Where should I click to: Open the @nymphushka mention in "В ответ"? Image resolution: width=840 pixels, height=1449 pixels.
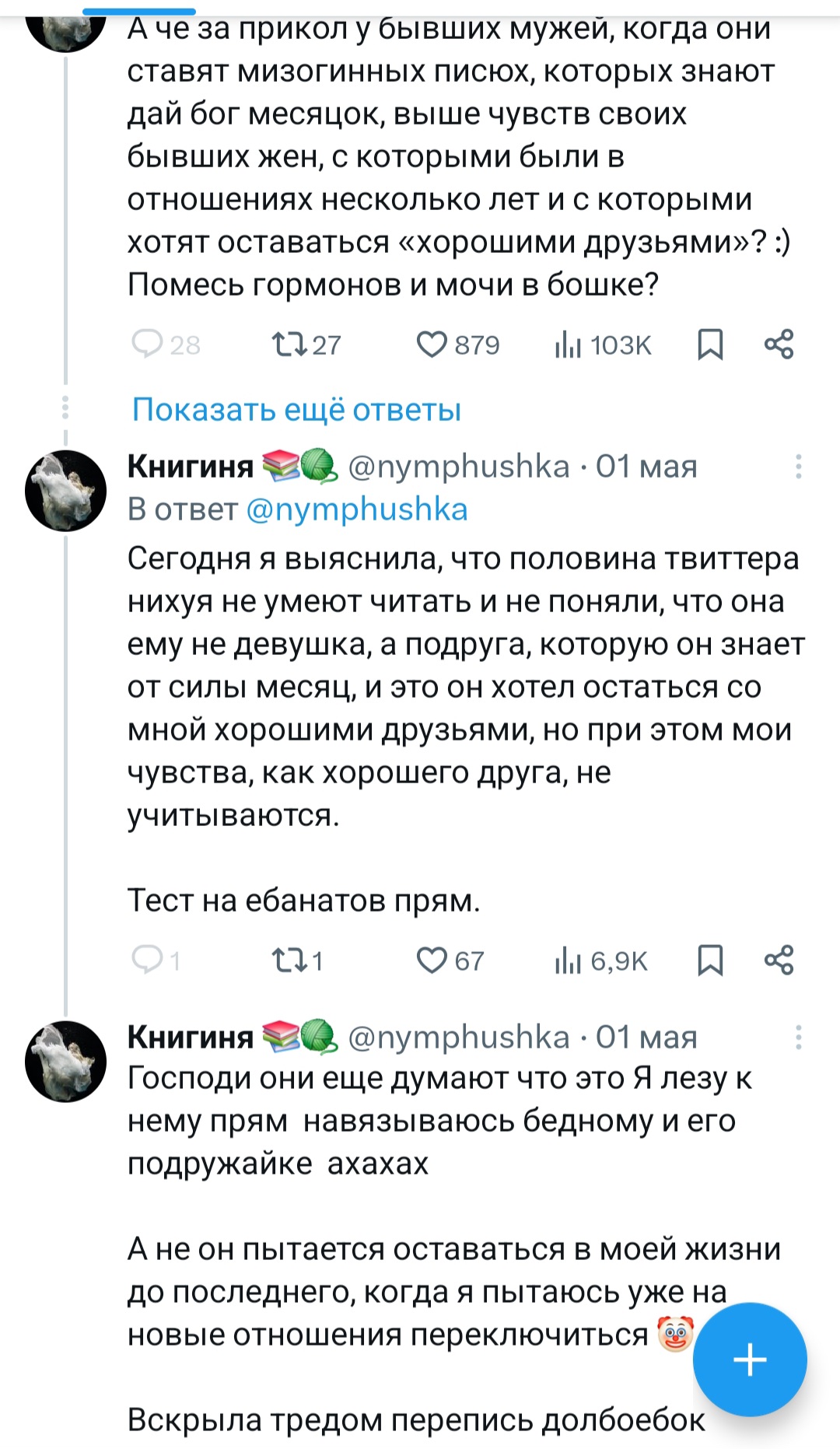tap(356, 509)
